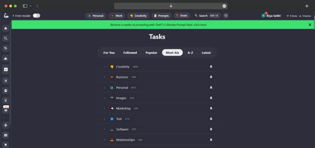
Task: Open the Creativity task row link
Action: pyautogui.click(x=123, y=67)
